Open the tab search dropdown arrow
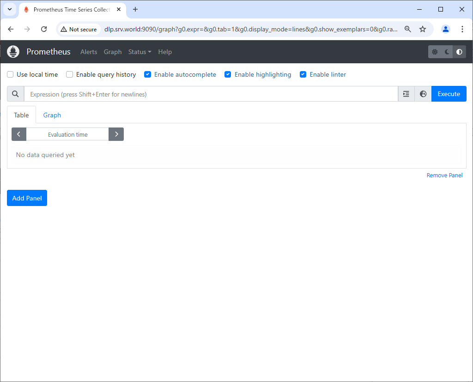 pyautogui.click(x=10, y=9)
